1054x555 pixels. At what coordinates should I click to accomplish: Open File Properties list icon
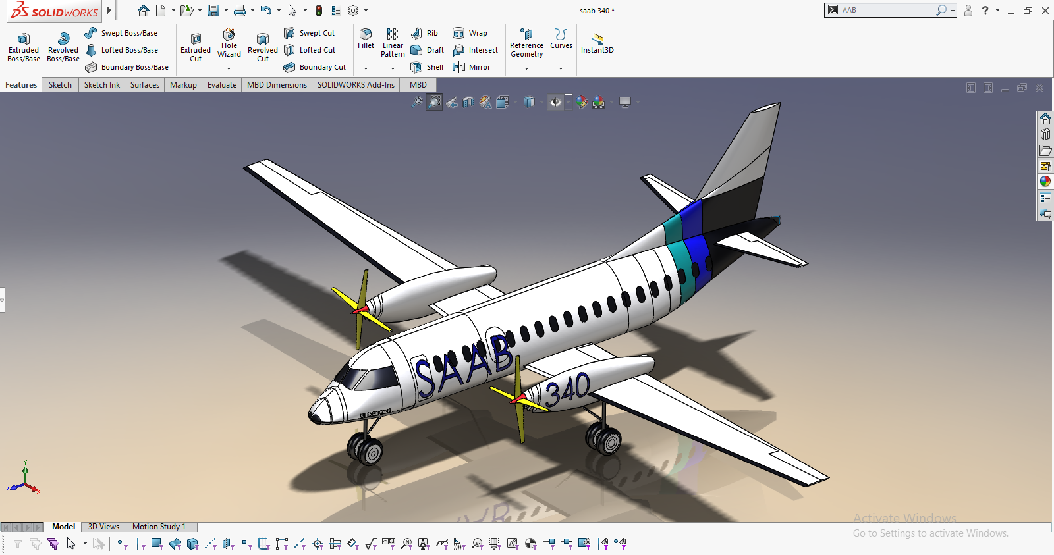[x=336, y=11]
